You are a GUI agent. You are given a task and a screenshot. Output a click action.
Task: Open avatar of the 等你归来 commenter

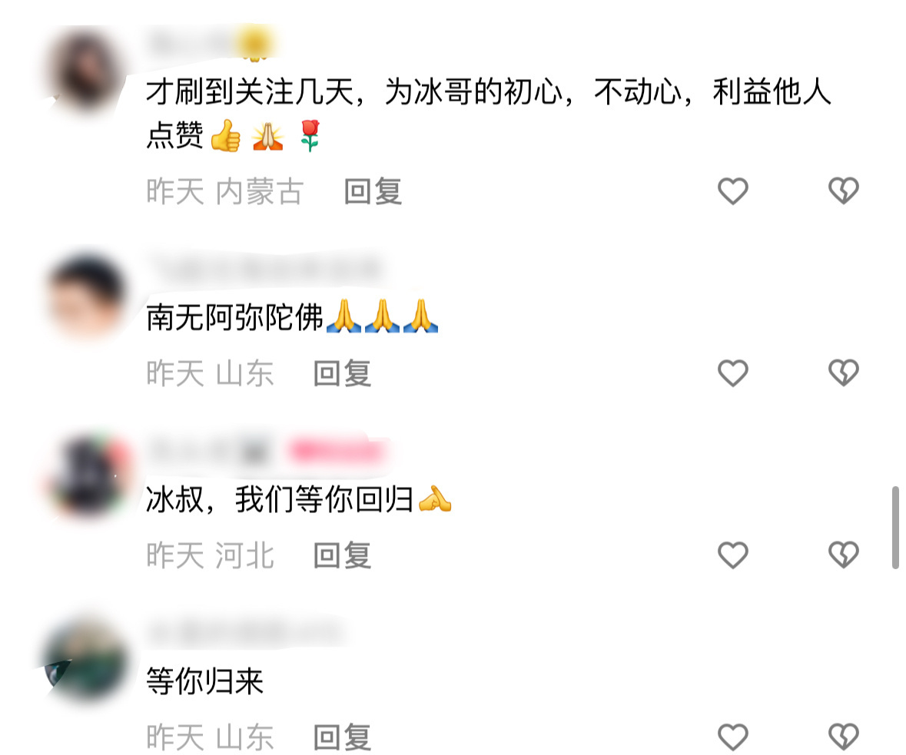(x=87, y=660)
